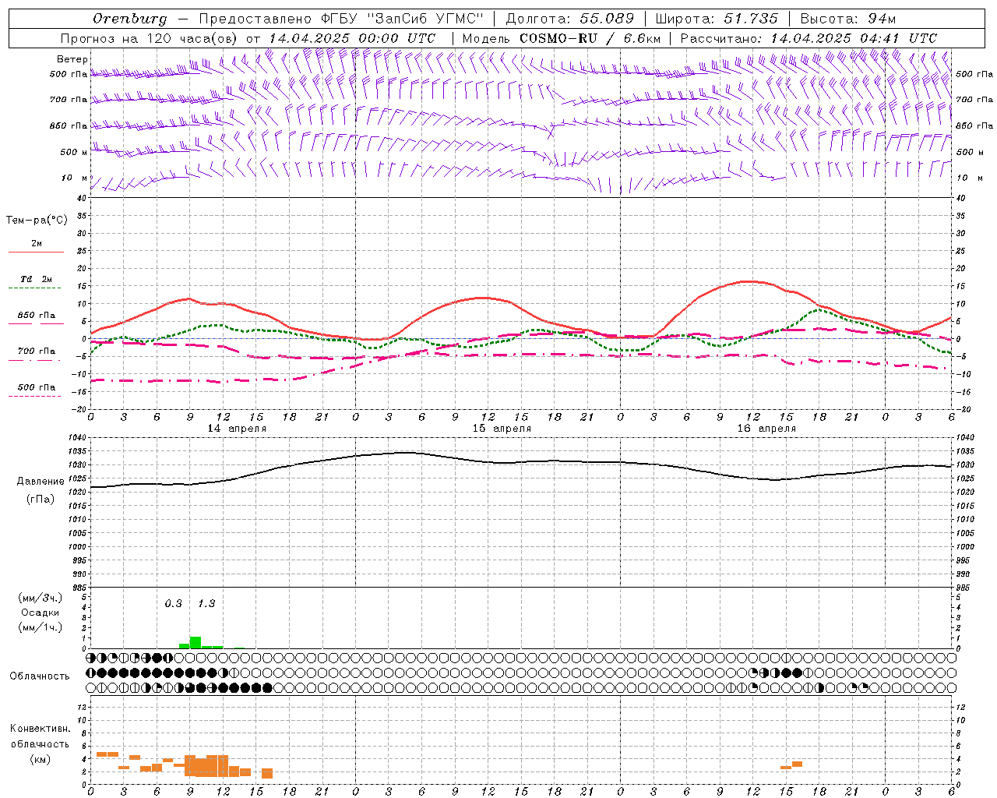Click the "(мм/3ч.)" precipitation unit label
Image resolution: width=997 pixels, height=798 pixels.
coord(41,598)
